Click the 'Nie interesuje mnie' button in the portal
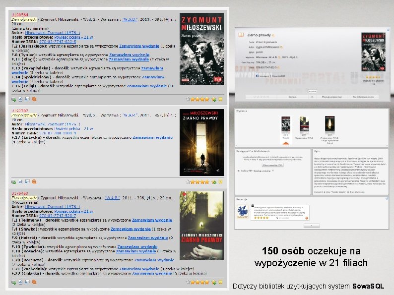Image resolution: width=394 pixels, height=295 pixels. [363, 97]
